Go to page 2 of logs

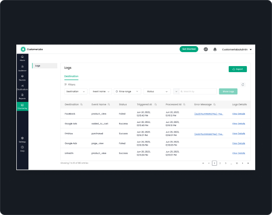(x=220, y=163)
